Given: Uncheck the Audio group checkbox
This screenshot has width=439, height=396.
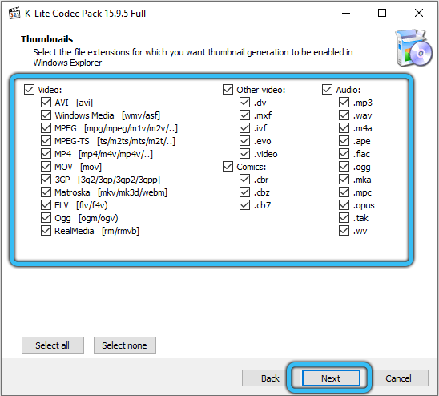Looking at the screenshot, I should (327, 90).
